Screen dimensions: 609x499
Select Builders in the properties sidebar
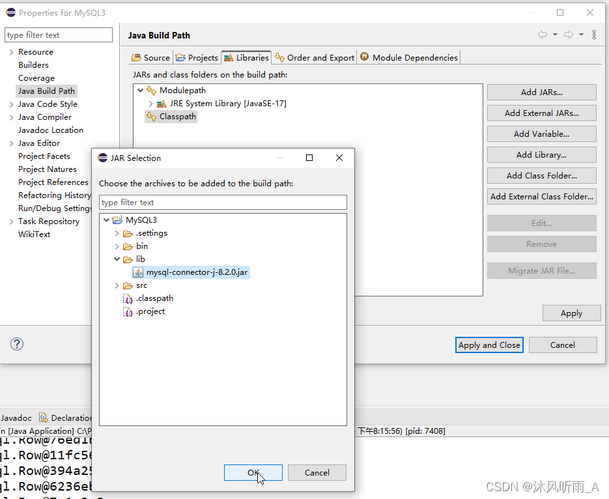[33, 65]
